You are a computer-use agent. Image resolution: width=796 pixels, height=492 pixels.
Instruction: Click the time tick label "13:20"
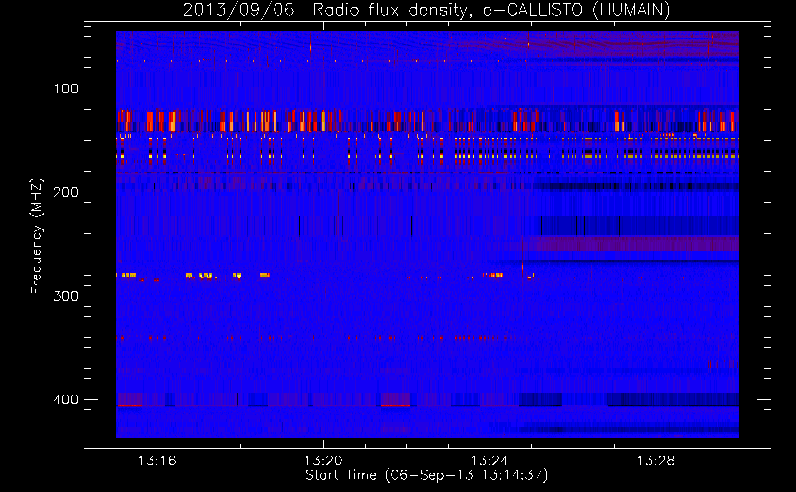point(323,461)
